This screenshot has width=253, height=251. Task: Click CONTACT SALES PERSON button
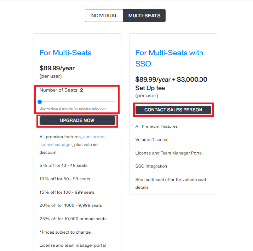click(x=173, y=110)
